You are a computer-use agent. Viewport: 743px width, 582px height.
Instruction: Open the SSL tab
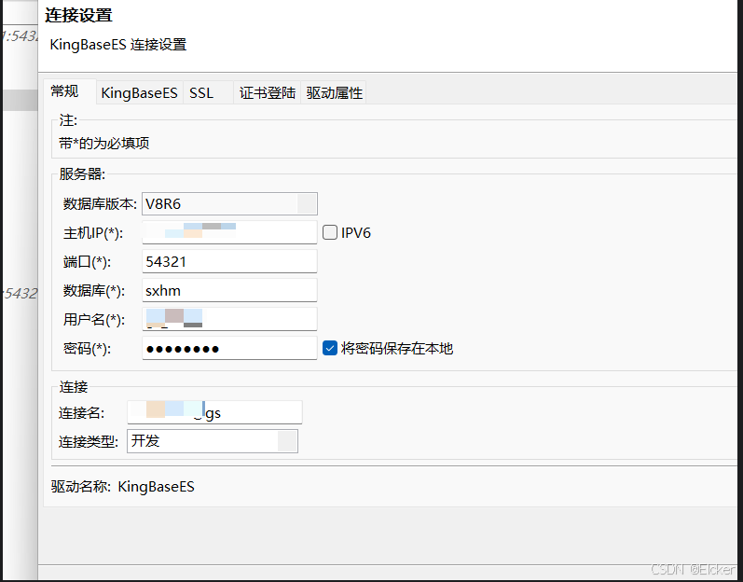208,92
